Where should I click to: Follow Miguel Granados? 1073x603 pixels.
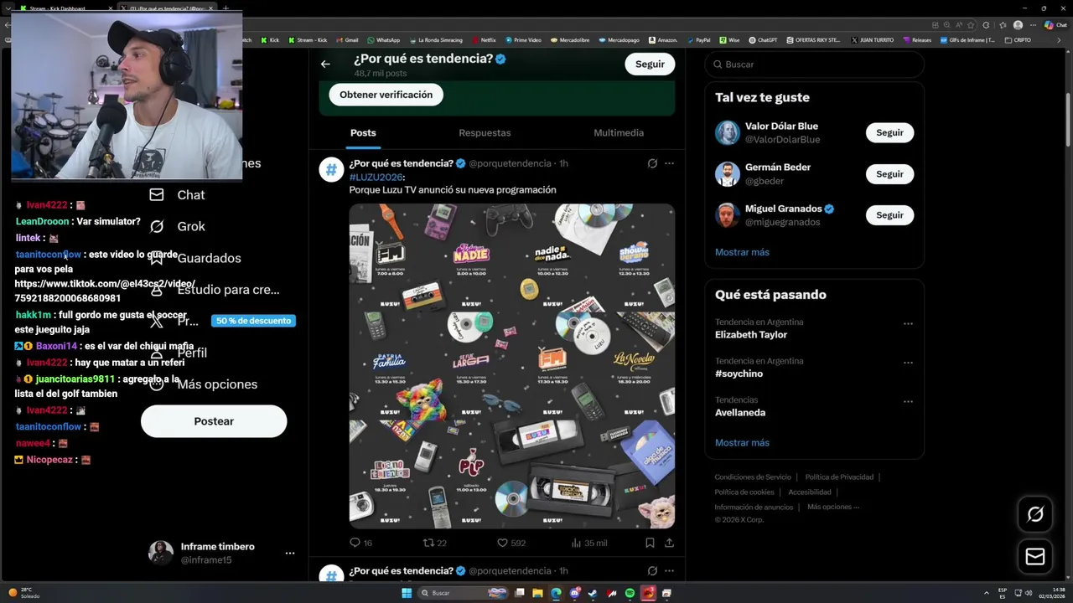click(889, 215)
